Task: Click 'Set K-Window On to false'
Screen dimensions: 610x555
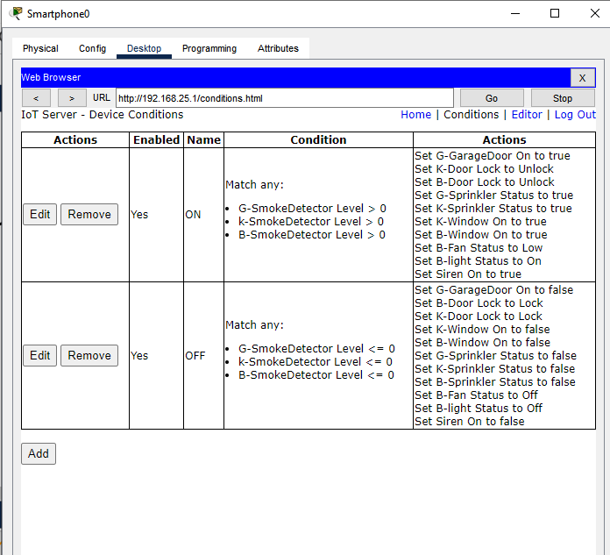Action: [x=482, y=330]
